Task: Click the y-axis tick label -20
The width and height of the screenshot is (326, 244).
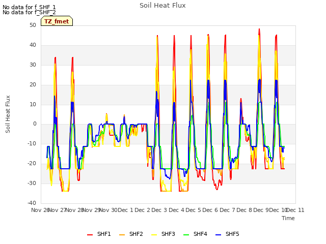Action: pyautogui.click(x=32, y=163)
